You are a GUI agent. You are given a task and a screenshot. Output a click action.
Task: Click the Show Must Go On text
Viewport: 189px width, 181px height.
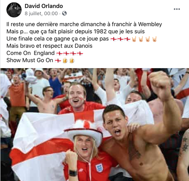30,60
